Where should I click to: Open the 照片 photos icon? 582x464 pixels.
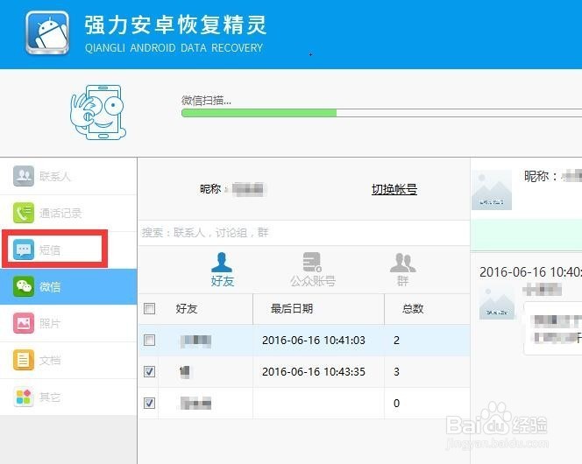(x=24, y=323)
